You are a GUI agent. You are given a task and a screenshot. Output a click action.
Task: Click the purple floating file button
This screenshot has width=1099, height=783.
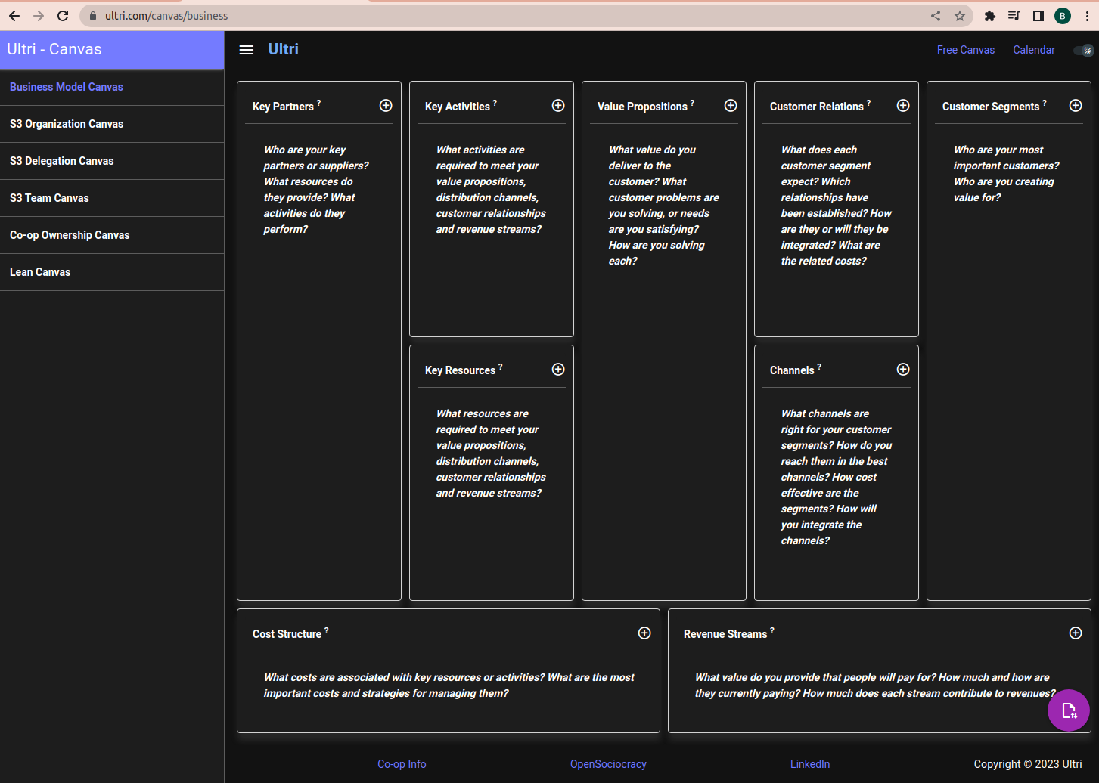1069,710
